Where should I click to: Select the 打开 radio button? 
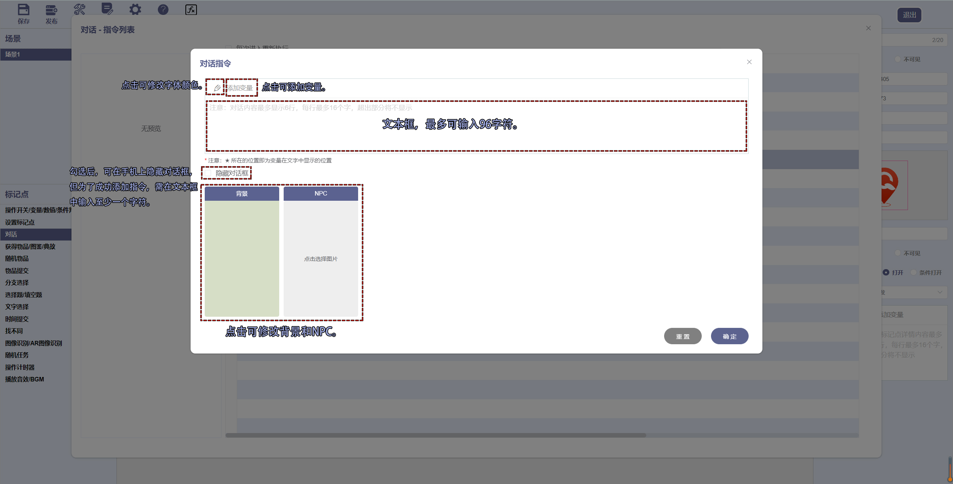click(886, 272)
